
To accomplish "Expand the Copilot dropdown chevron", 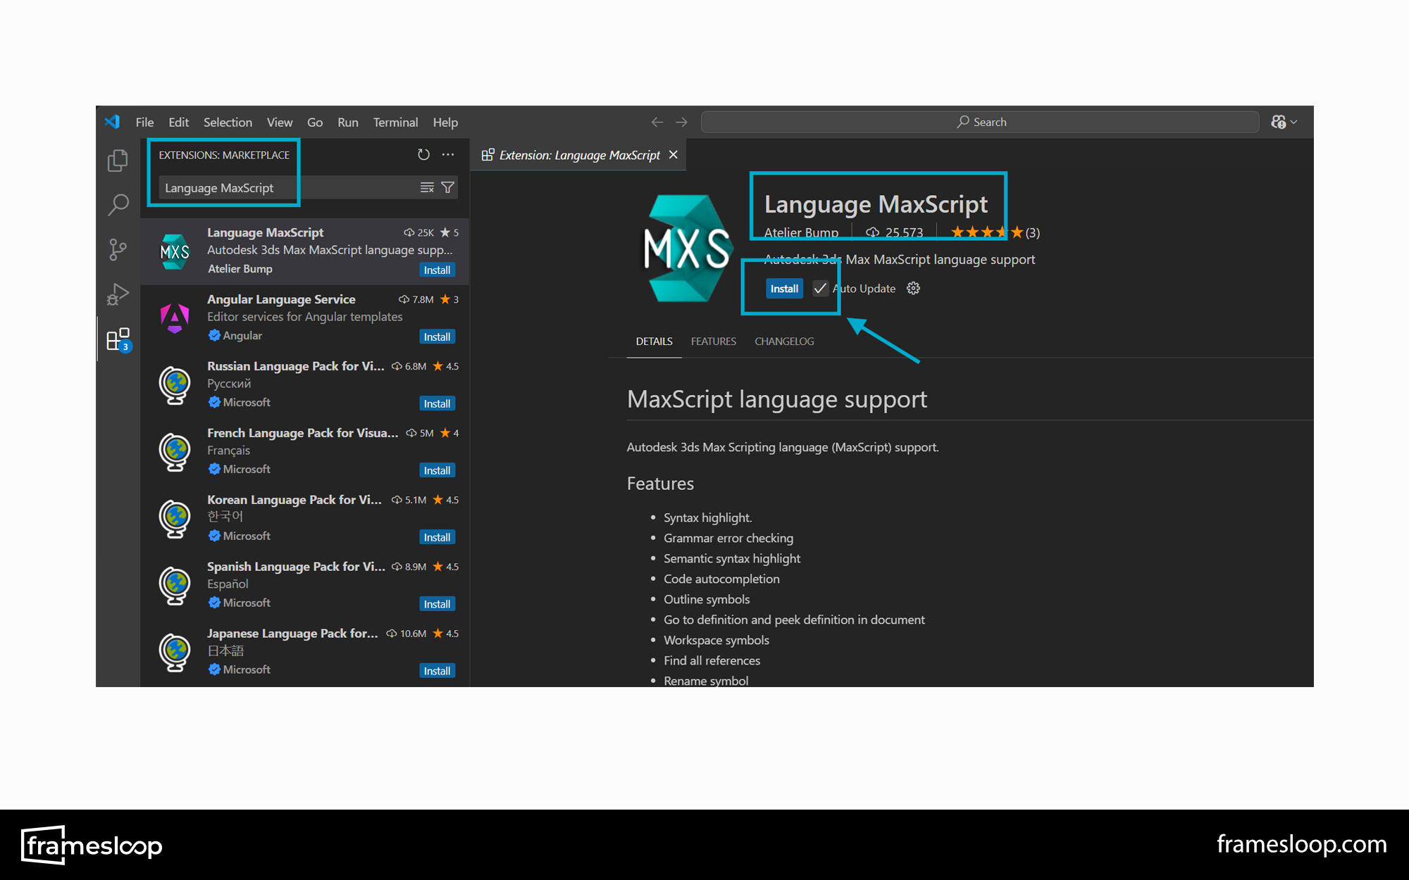I will (x=1294, y=122).
